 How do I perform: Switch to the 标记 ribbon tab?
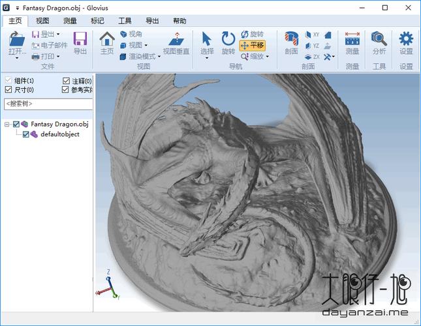click(x=97, y=21)
